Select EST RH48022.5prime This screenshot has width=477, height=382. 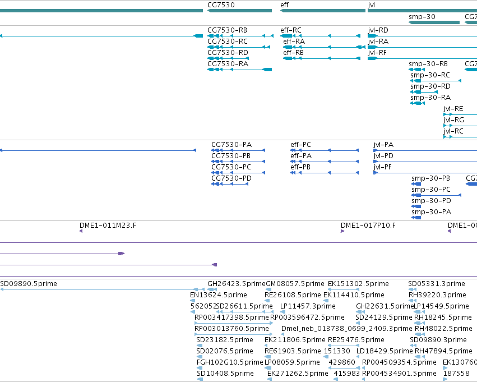pyautogui.click(x=443, y=329)
